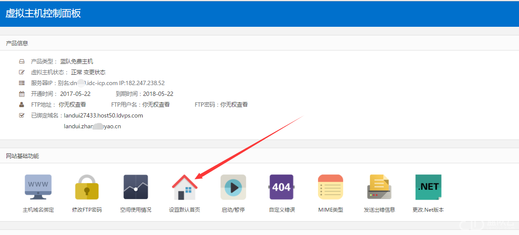Image resolution: width=519 pixels, height=235 pixels.
Task: Click the 网站基础功能 section header
Action: [22, 156]
